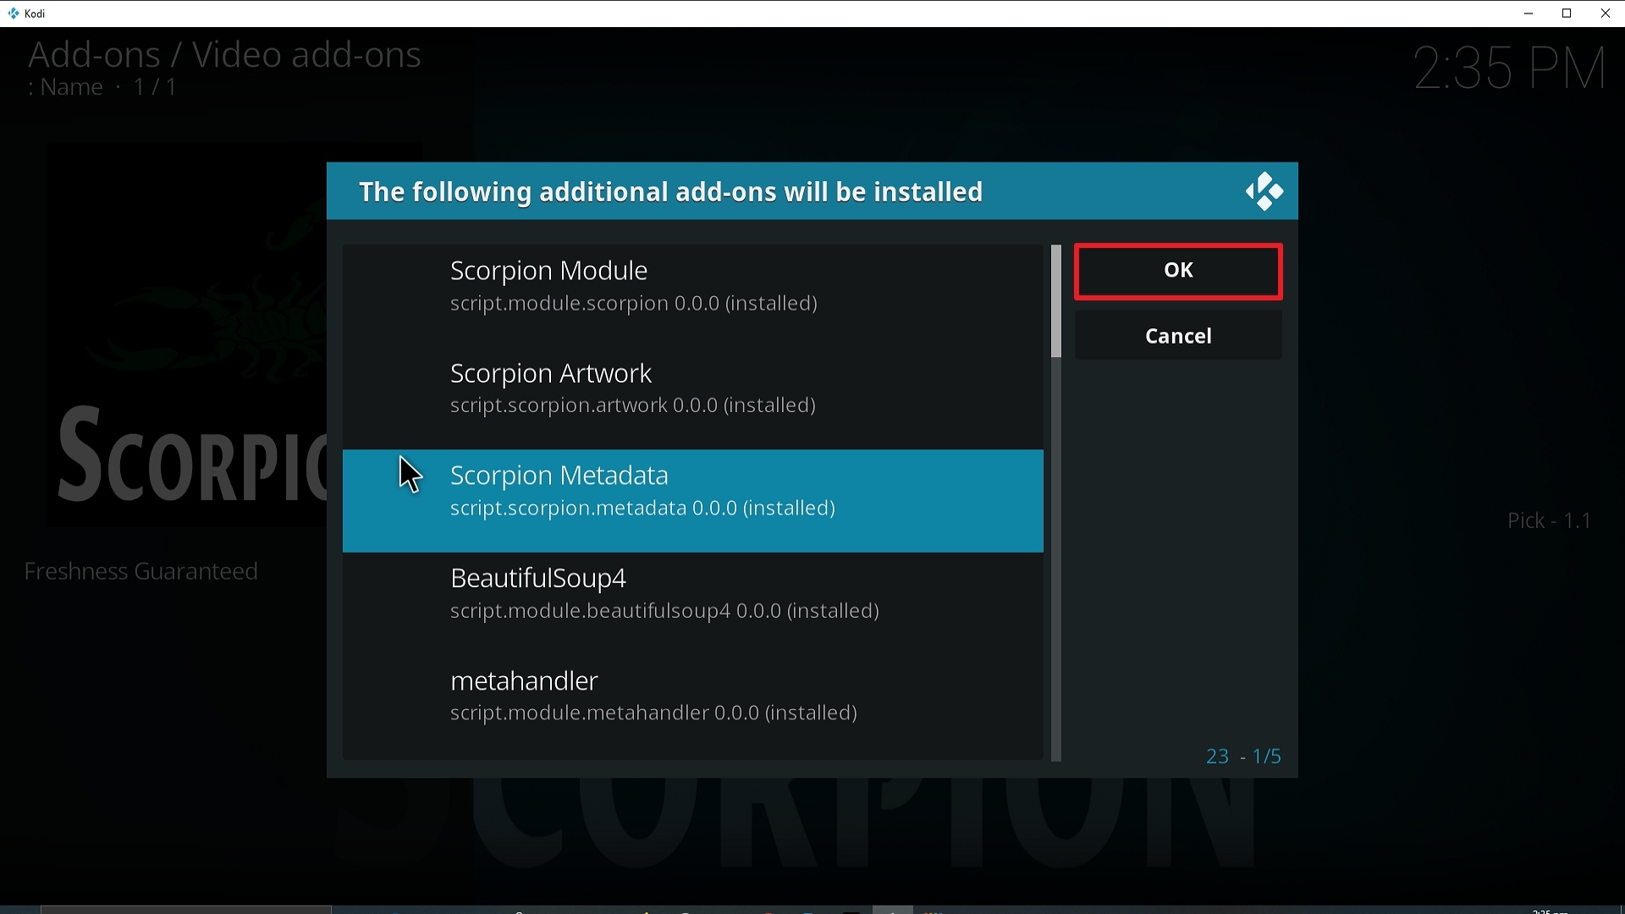The image size is (1625, 914).
Task: Cancel the add-on installation dialog
Action: coord(1178,336)
